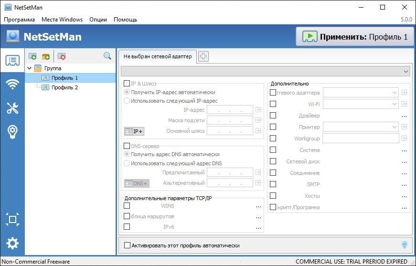
Task: Click the IP+ button
Action: pos(134,131)
